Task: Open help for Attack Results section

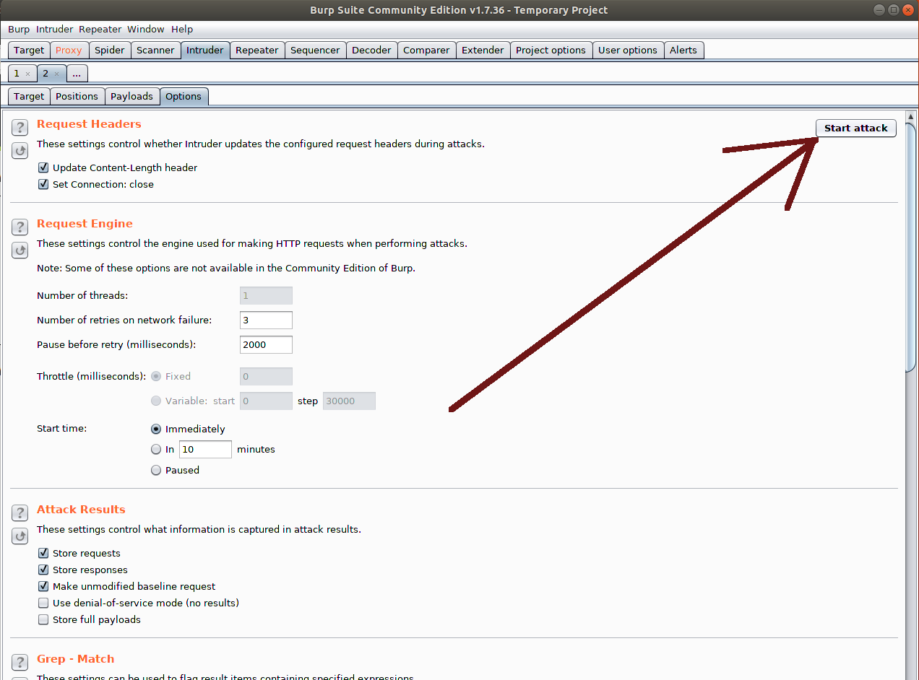Action: (x=20, y=513)
